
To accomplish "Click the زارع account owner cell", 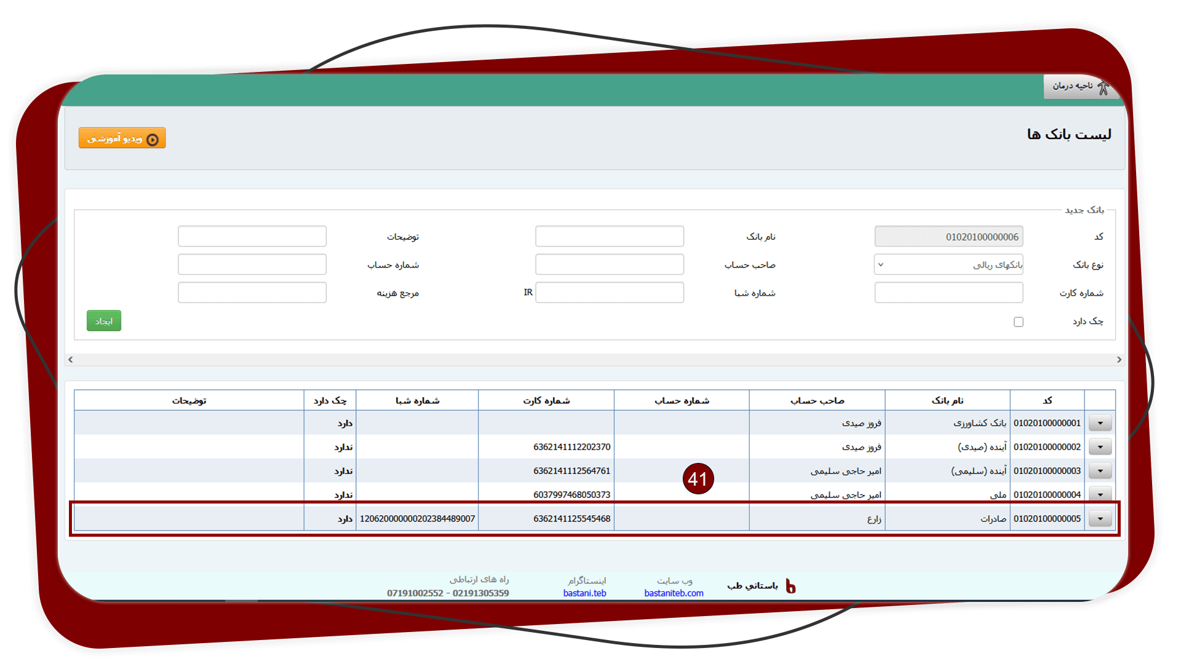I will [x=817, y=519].
